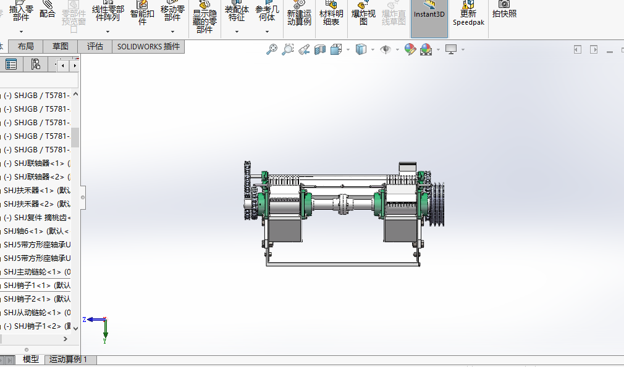Expand the Reference Geometry dropdown arrow
This screenshot has width=624, height=367.
click(267, 31)
